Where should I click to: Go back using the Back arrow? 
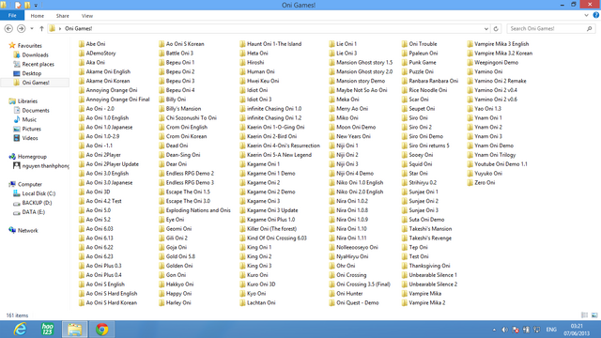[8, 29]
